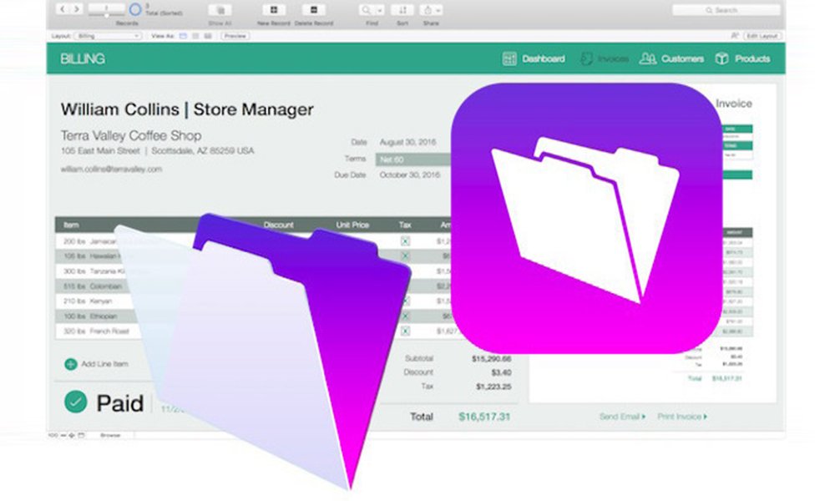Click the record number field
Screen dimensions: 835x501
pos(107,8)
